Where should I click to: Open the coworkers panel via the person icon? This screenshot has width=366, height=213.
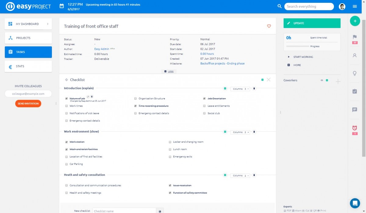(354, 55)
